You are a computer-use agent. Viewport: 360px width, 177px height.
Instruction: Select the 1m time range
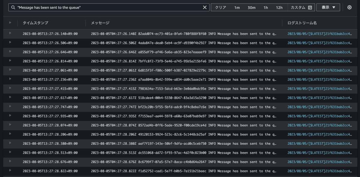pyautogui.click(x=237, y=7)
